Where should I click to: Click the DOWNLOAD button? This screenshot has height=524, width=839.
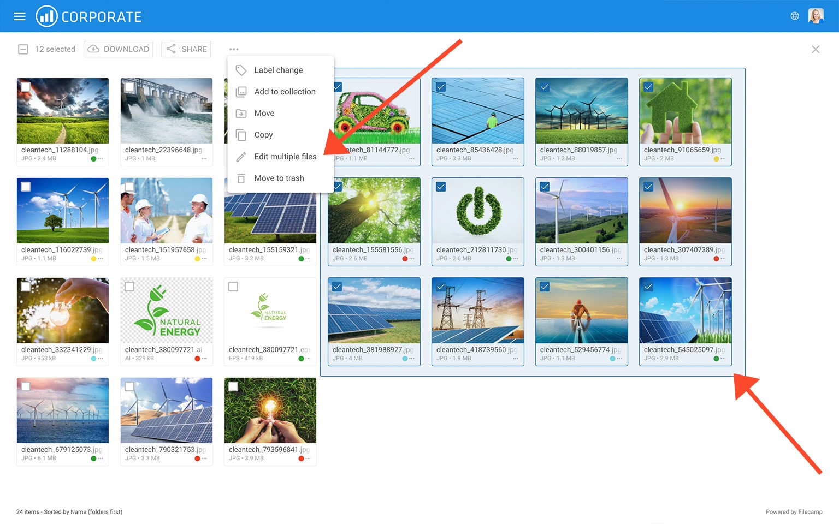(x=119, y=49)
